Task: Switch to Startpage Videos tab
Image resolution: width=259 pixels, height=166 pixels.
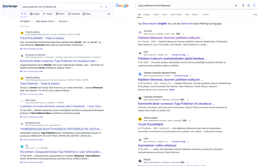Action: click(x=48, y=14)
